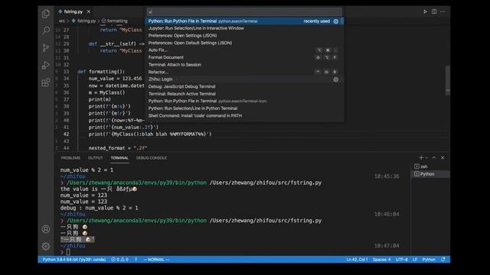Screen dimensions: 490x275
Task: Click the src breadcrumb segment
Action: [x=62, y=21]
